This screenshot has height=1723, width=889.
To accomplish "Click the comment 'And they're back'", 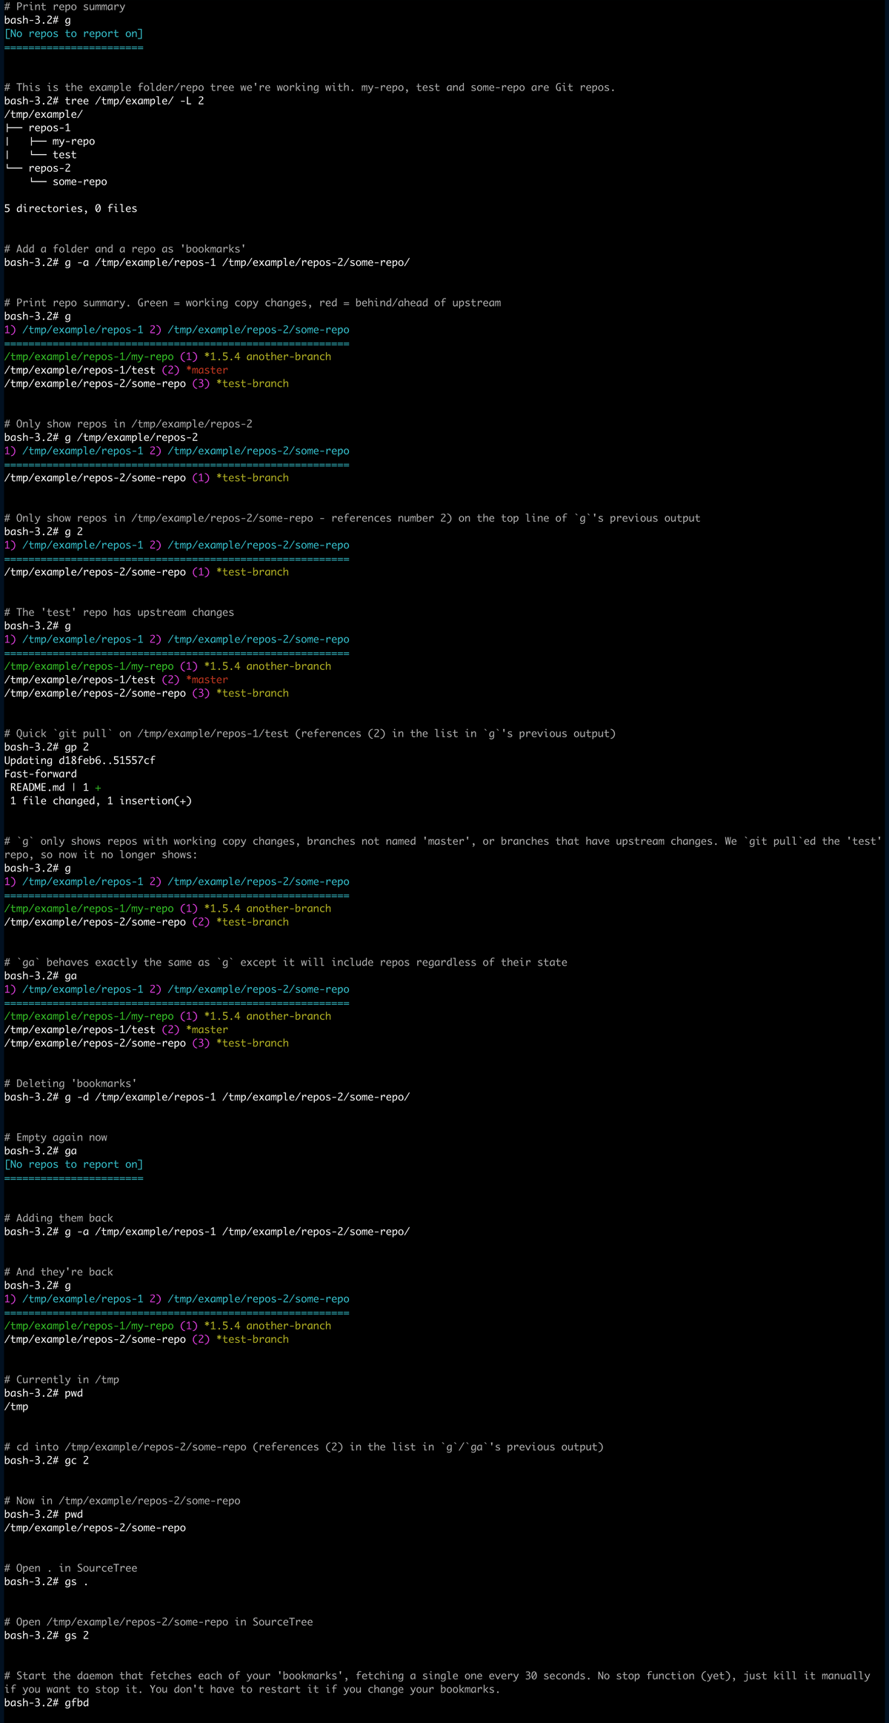I will coord(59,1272).
